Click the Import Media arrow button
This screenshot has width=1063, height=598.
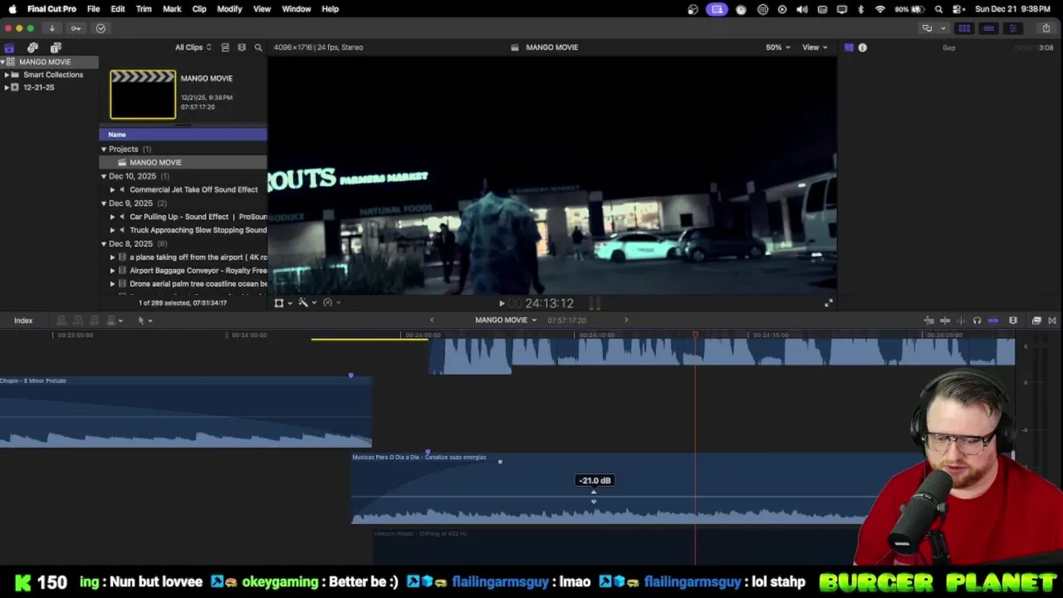click(51, 28)
